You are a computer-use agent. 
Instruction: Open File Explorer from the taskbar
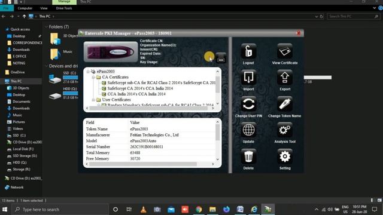(x=212, y=209)
